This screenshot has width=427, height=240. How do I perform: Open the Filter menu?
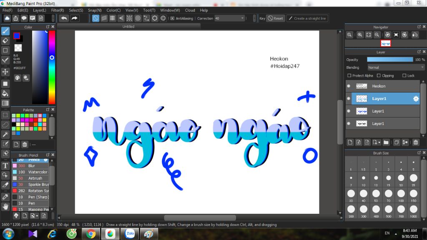pyautogui.click(x=58, y=10)
